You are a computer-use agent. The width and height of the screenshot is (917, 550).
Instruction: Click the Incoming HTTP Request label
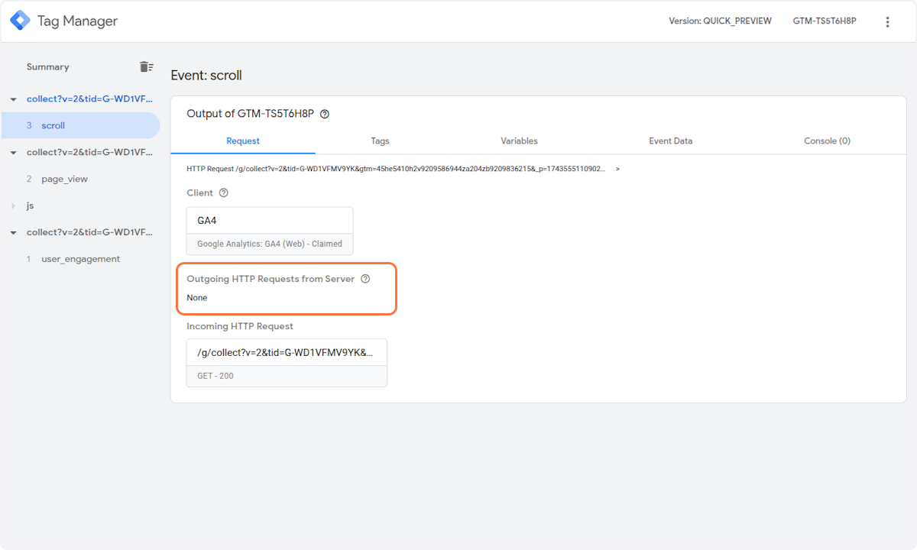(240, 326)
